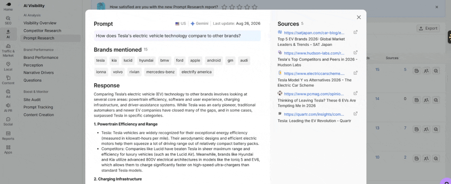
Task: Open hudson-labs.com source external link icon
Action: (355, 53)
